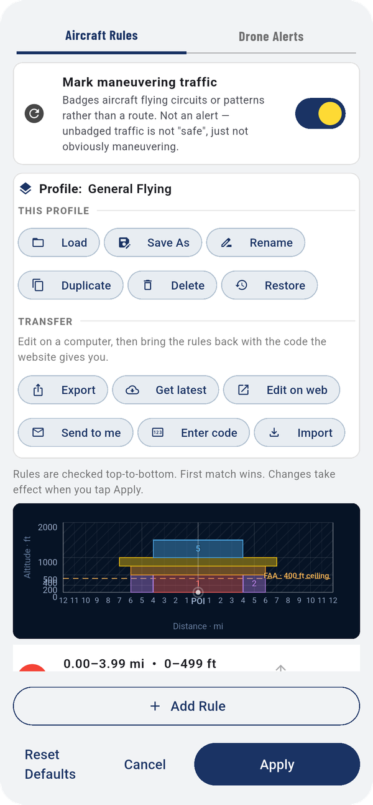Screen dimensions: 373x805
Task: Click the cloud download icon in Get latest
Action: pos(132,390)
